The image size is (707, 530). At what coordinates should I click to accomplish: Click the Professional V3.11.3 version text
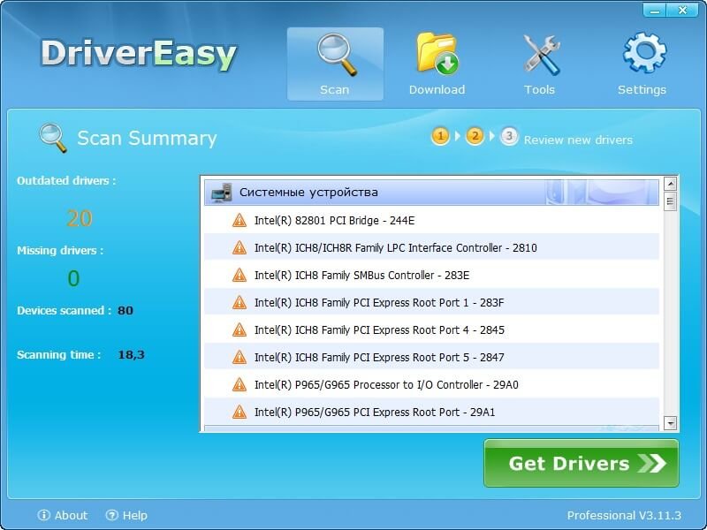(x=624, y=515)
